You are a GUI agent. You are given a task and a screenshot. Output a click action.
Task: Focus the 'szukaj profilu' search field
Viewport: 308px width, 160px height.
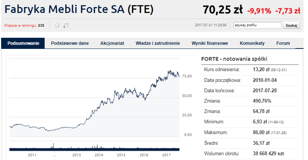pos(257,25)
